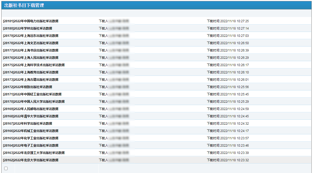Image resolution: width=313 pixels, height=173 pixels.
Task: Open record 28177 上海书店出版社
Action: tap(31, 50)
